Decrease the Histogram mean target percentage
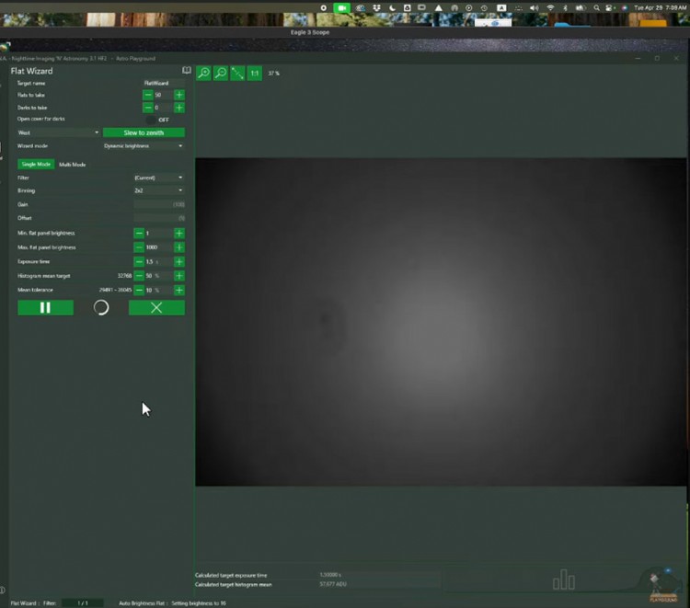 (139, 276)
